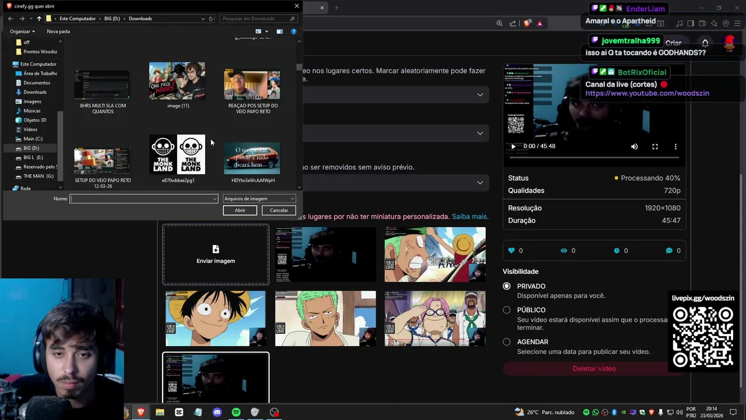This screenshot has height=420, width=746.
Task: Click the Nome filename input field
Action: click(143, 199)
